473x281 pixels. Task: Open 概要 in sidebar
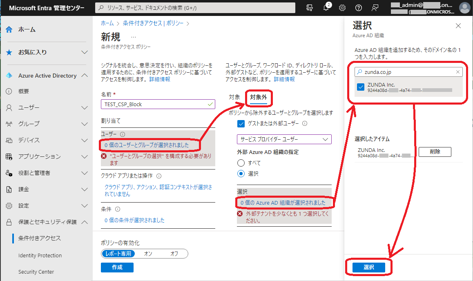click(x=24, y=91)
